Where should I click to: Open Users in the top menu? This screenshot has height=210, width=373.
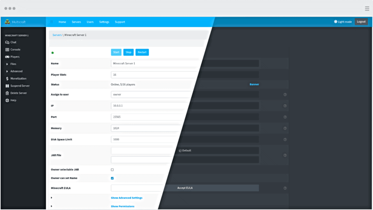pos(90,22)
